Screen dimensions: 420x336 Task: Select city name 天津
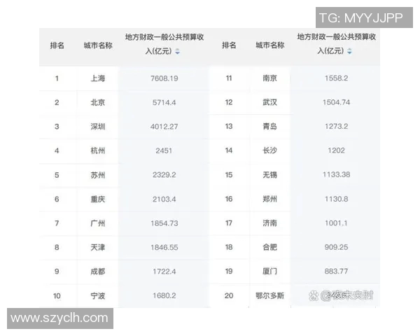click(98, 247)
